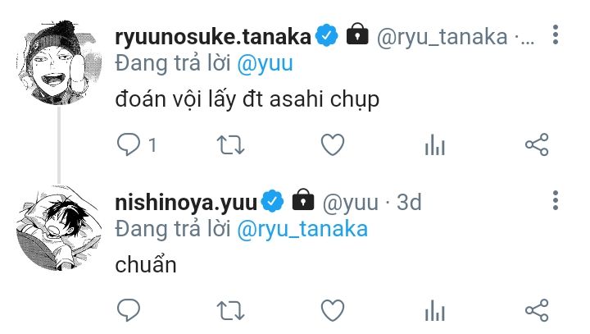Image resolution: width=590 pixels, height=334 pixels.
Task: Like ryuunosuke.tanaka's tweet with the heart
Action: (333, 144)
